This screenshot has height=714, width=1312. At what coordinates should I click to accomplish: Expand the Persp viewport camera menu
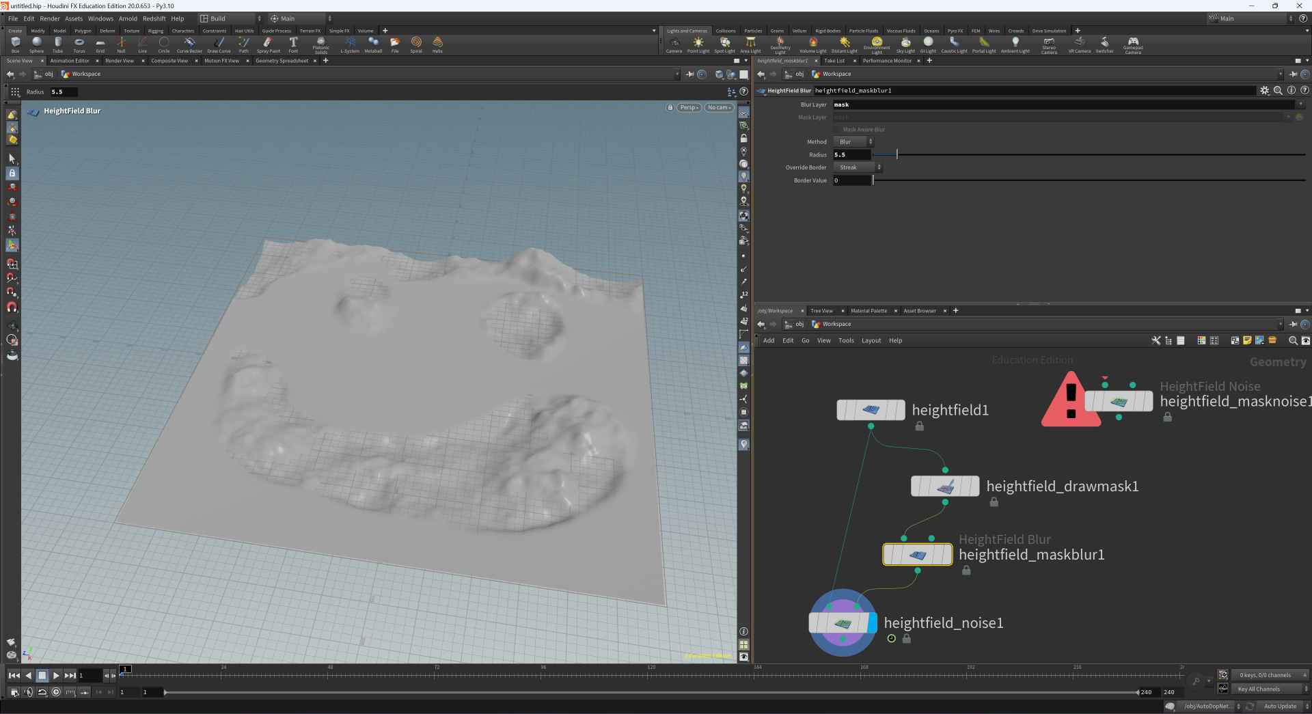pos(689,108)
